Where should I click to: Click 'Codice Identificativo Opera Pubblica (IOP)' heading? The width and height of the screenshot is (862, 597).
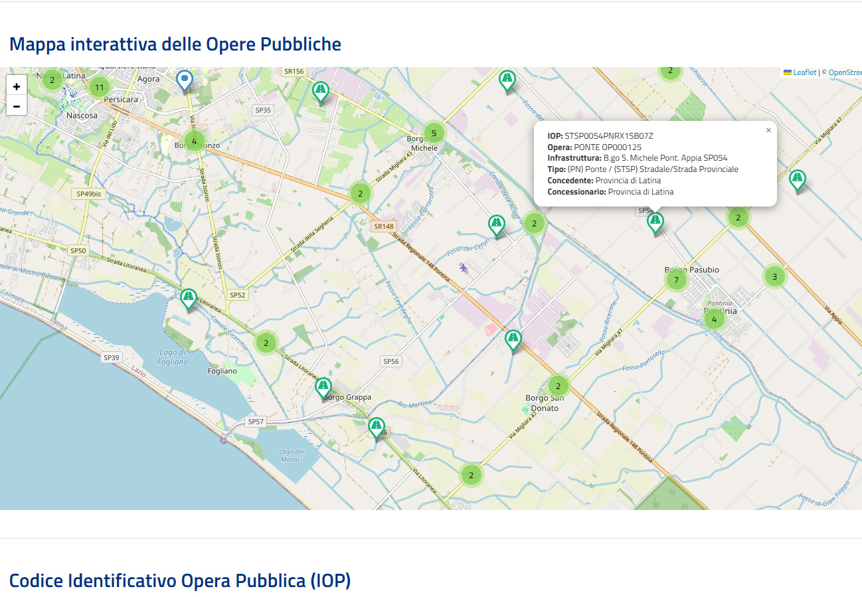(180, 580)
